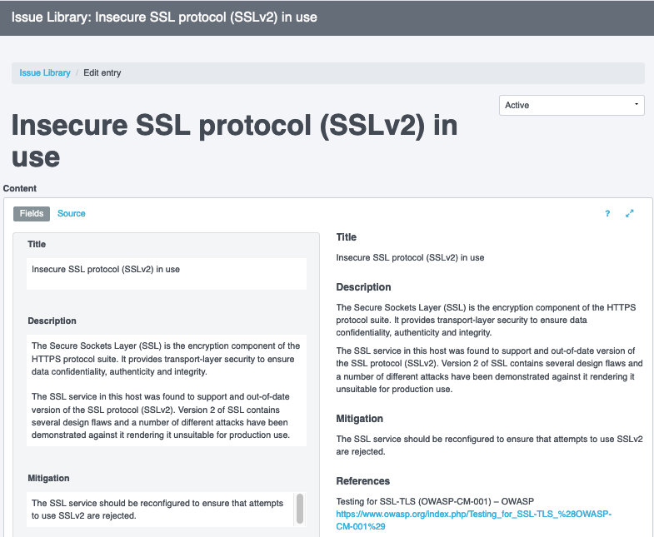Click the Title input field
Screen dimensions: 654x537
pyautogui.click(x=167, y=274)
